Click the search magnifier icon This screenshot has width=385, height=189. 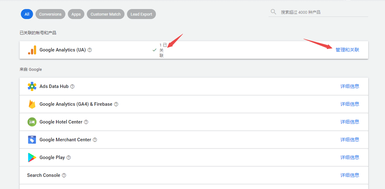click(x=273, y=12)
